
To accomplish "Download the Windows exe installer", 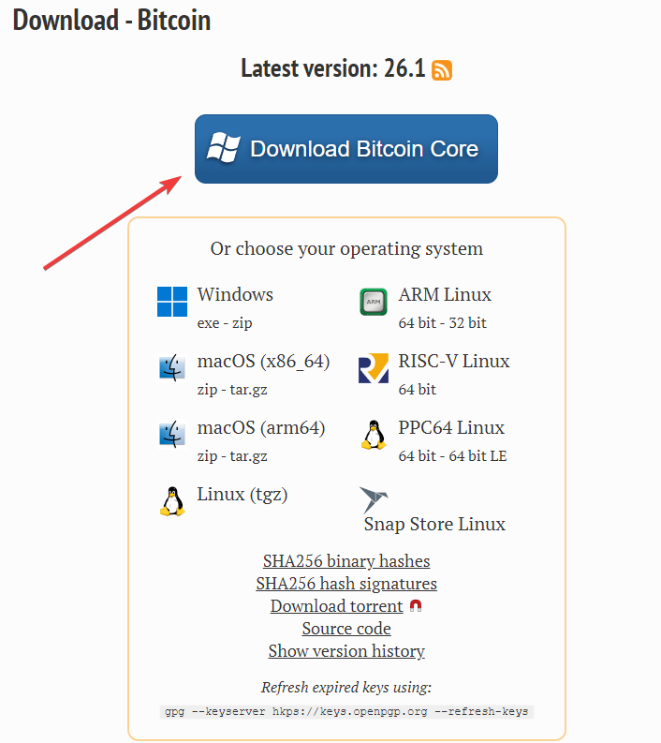I will click(209, 323).
